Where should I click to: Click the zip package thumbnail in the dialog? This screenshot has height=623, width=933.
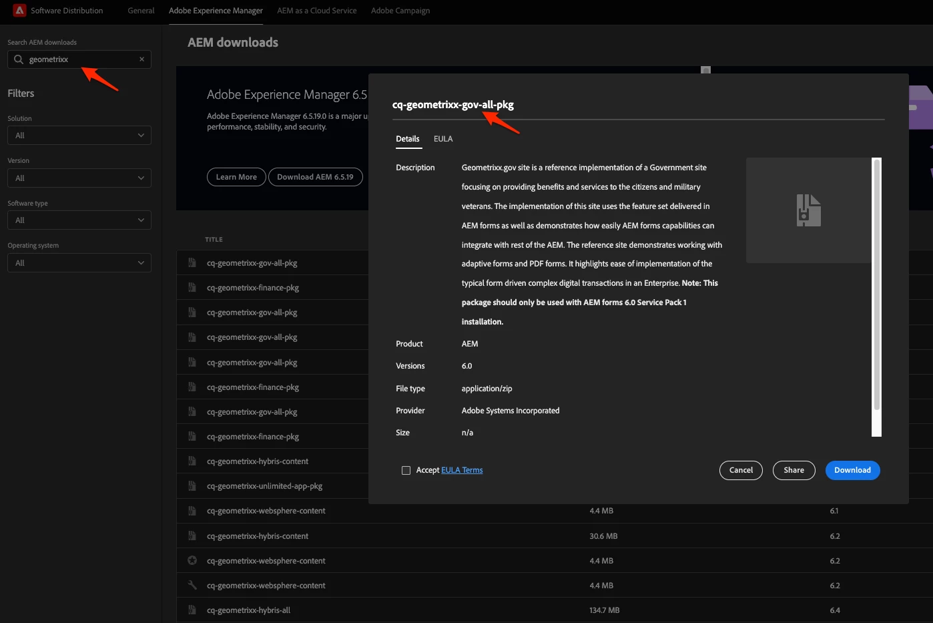809,210
